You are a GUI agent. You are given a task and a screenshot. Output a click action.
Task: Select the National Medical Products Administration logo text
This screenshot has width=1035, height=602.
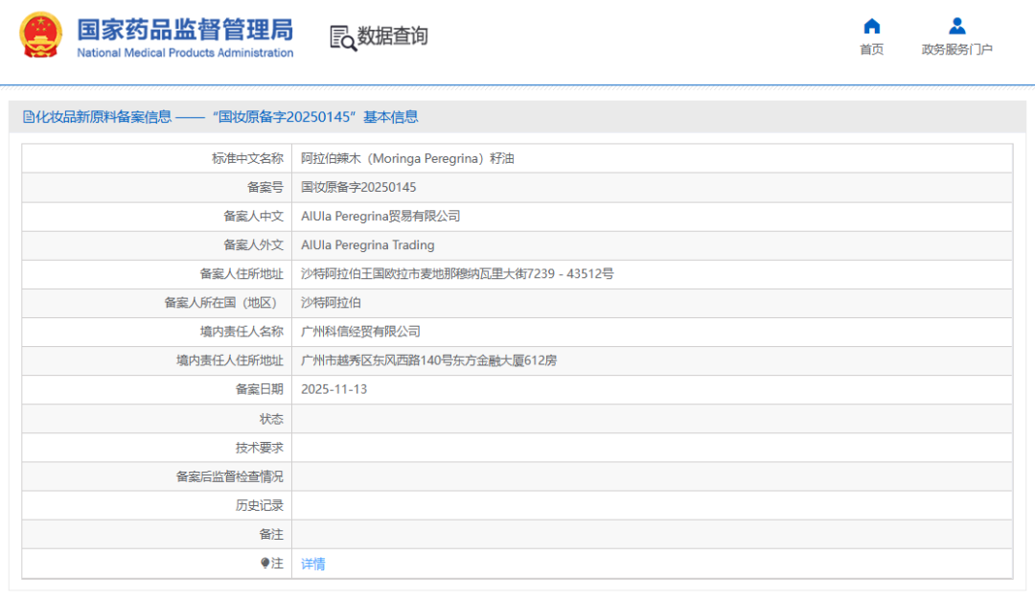pos(182,54)
